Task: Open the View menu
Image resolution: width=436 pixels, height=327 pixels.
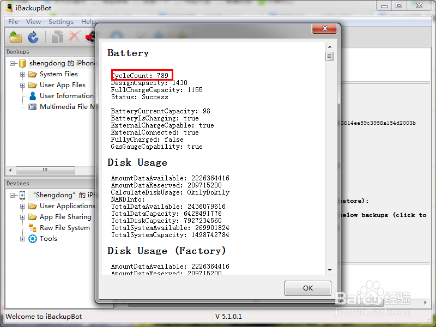Action: (x=33, y=22)
